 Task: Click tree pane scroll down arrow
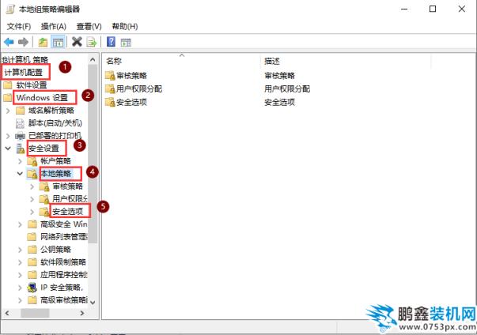click(93, 302)
